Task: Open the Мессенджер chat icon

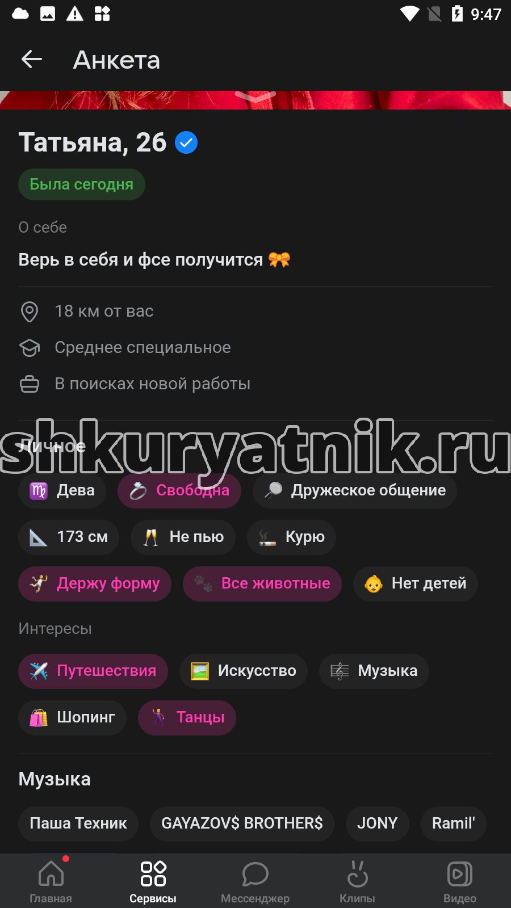Action: 255,881
